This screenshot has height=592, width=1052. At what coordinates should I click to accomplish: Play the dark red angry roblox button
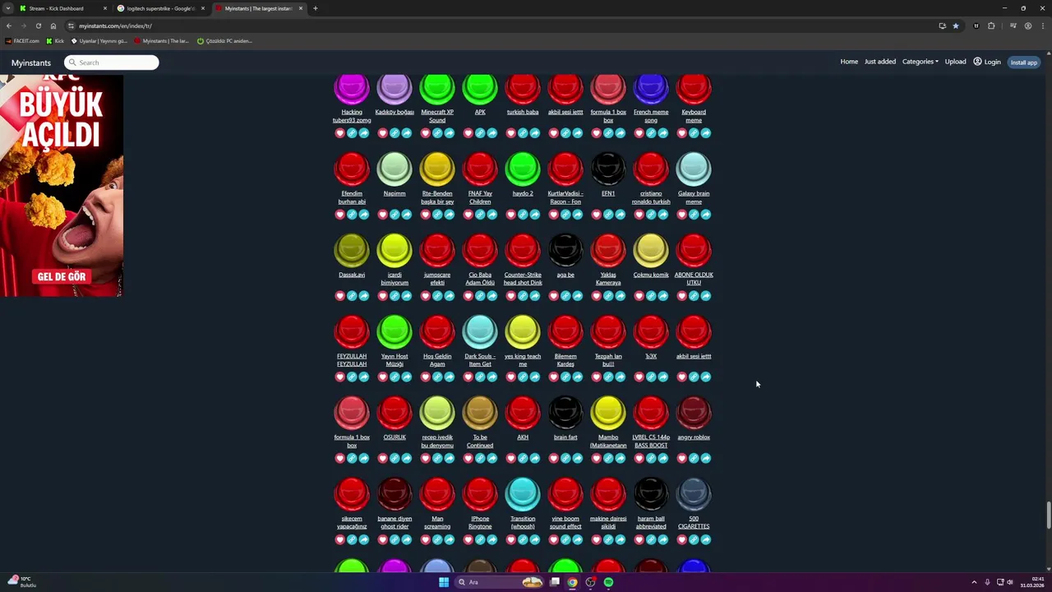pyautogui.click(x=694, y=413)
